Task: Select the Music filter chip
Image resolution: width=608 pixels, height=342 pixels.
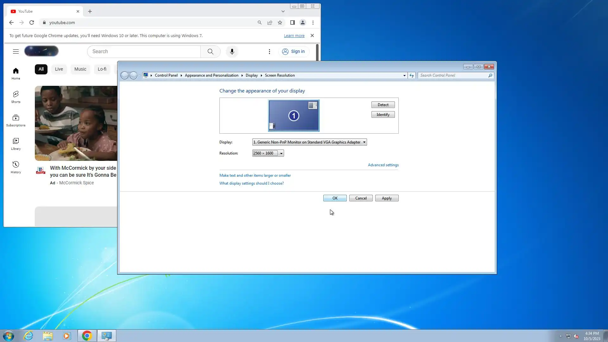Action: 80,69
